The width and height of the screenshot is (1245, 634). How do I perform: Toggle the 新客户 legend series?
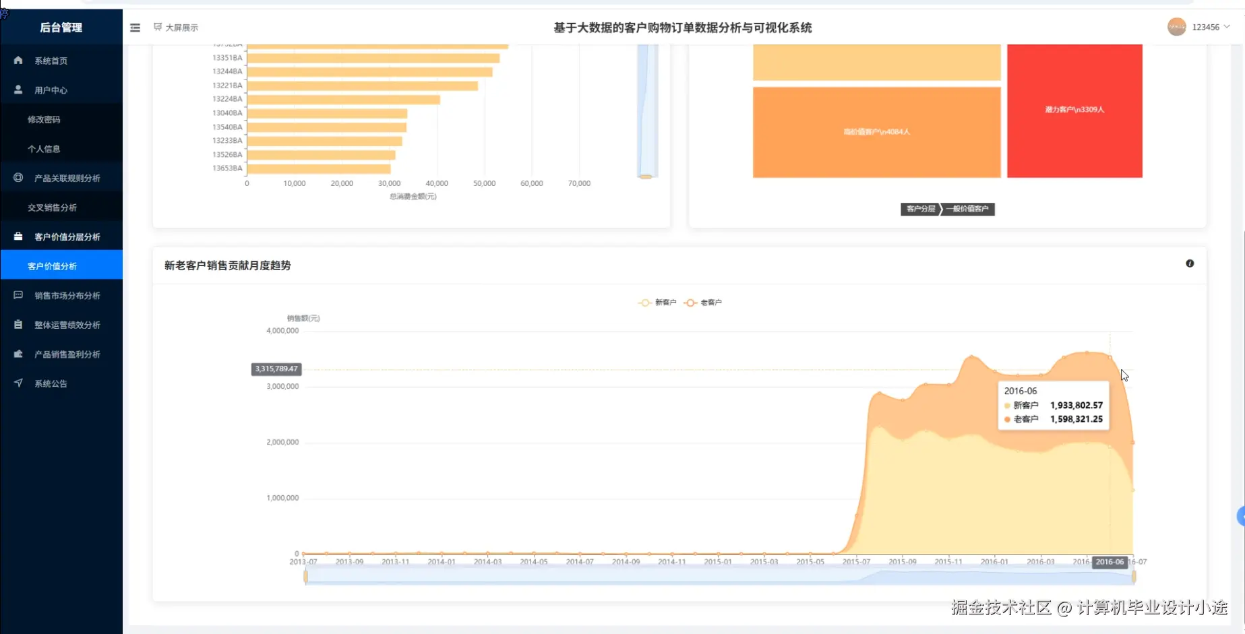657,303
